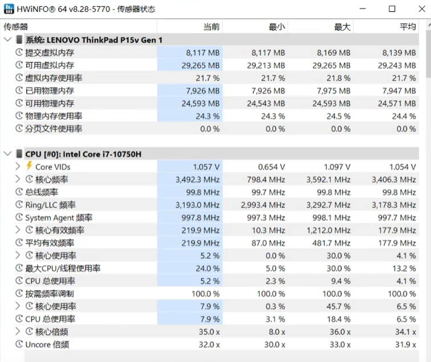Click the maximum value 45.7 %
Image resolution: width=431 pixels, height=362 pixels.
(x=339, y=306)
